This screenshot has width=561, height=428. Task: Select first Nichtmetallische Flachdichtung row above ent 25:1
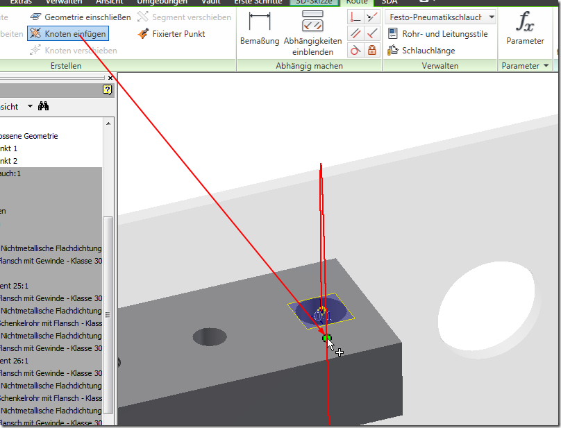click(51, 248)
